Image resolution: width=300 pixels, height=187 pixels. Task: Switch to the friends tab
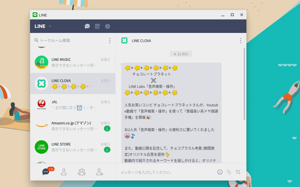(x=64, y=172)
